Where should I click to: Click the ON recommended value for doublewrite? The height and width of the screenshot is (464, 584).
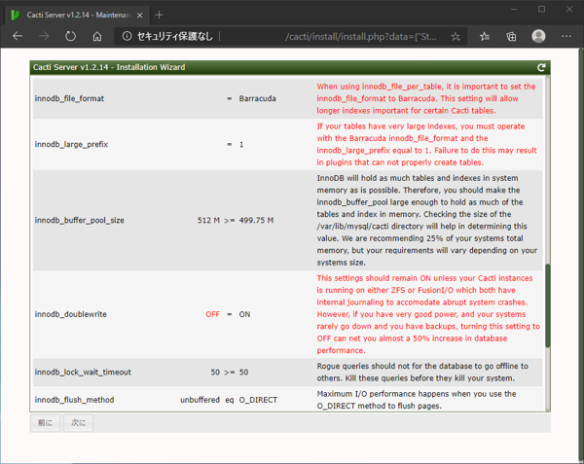click(x=244, y=314)
